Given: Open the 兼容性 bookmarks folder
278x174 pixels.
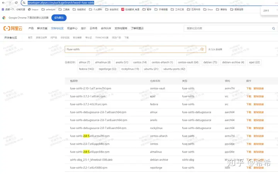Looking at the screenshot, I should point(222,10).
